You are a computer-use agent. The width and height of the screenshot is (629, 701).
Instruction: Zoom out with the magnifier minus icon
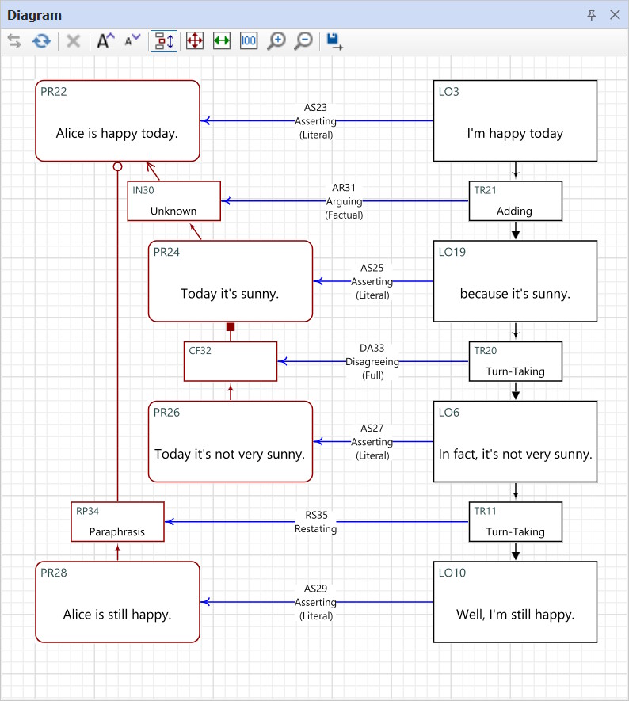click(x=303, y=40)
